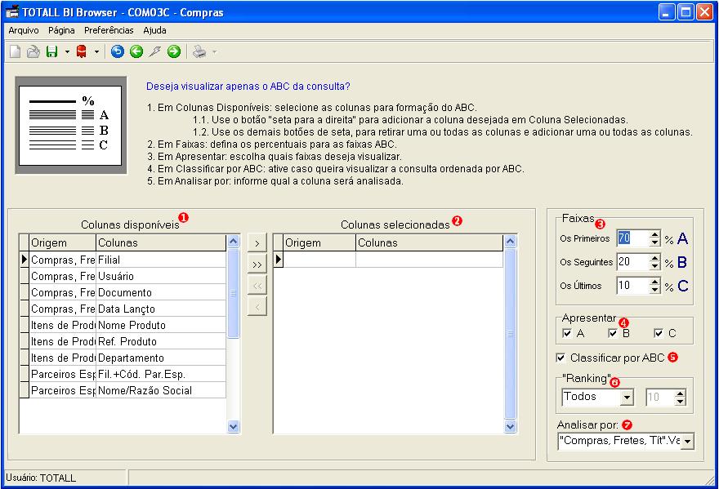719x489 pixels.
Task: Click the Os Primeiros percentage field showing 70
Action: (633, 238)
